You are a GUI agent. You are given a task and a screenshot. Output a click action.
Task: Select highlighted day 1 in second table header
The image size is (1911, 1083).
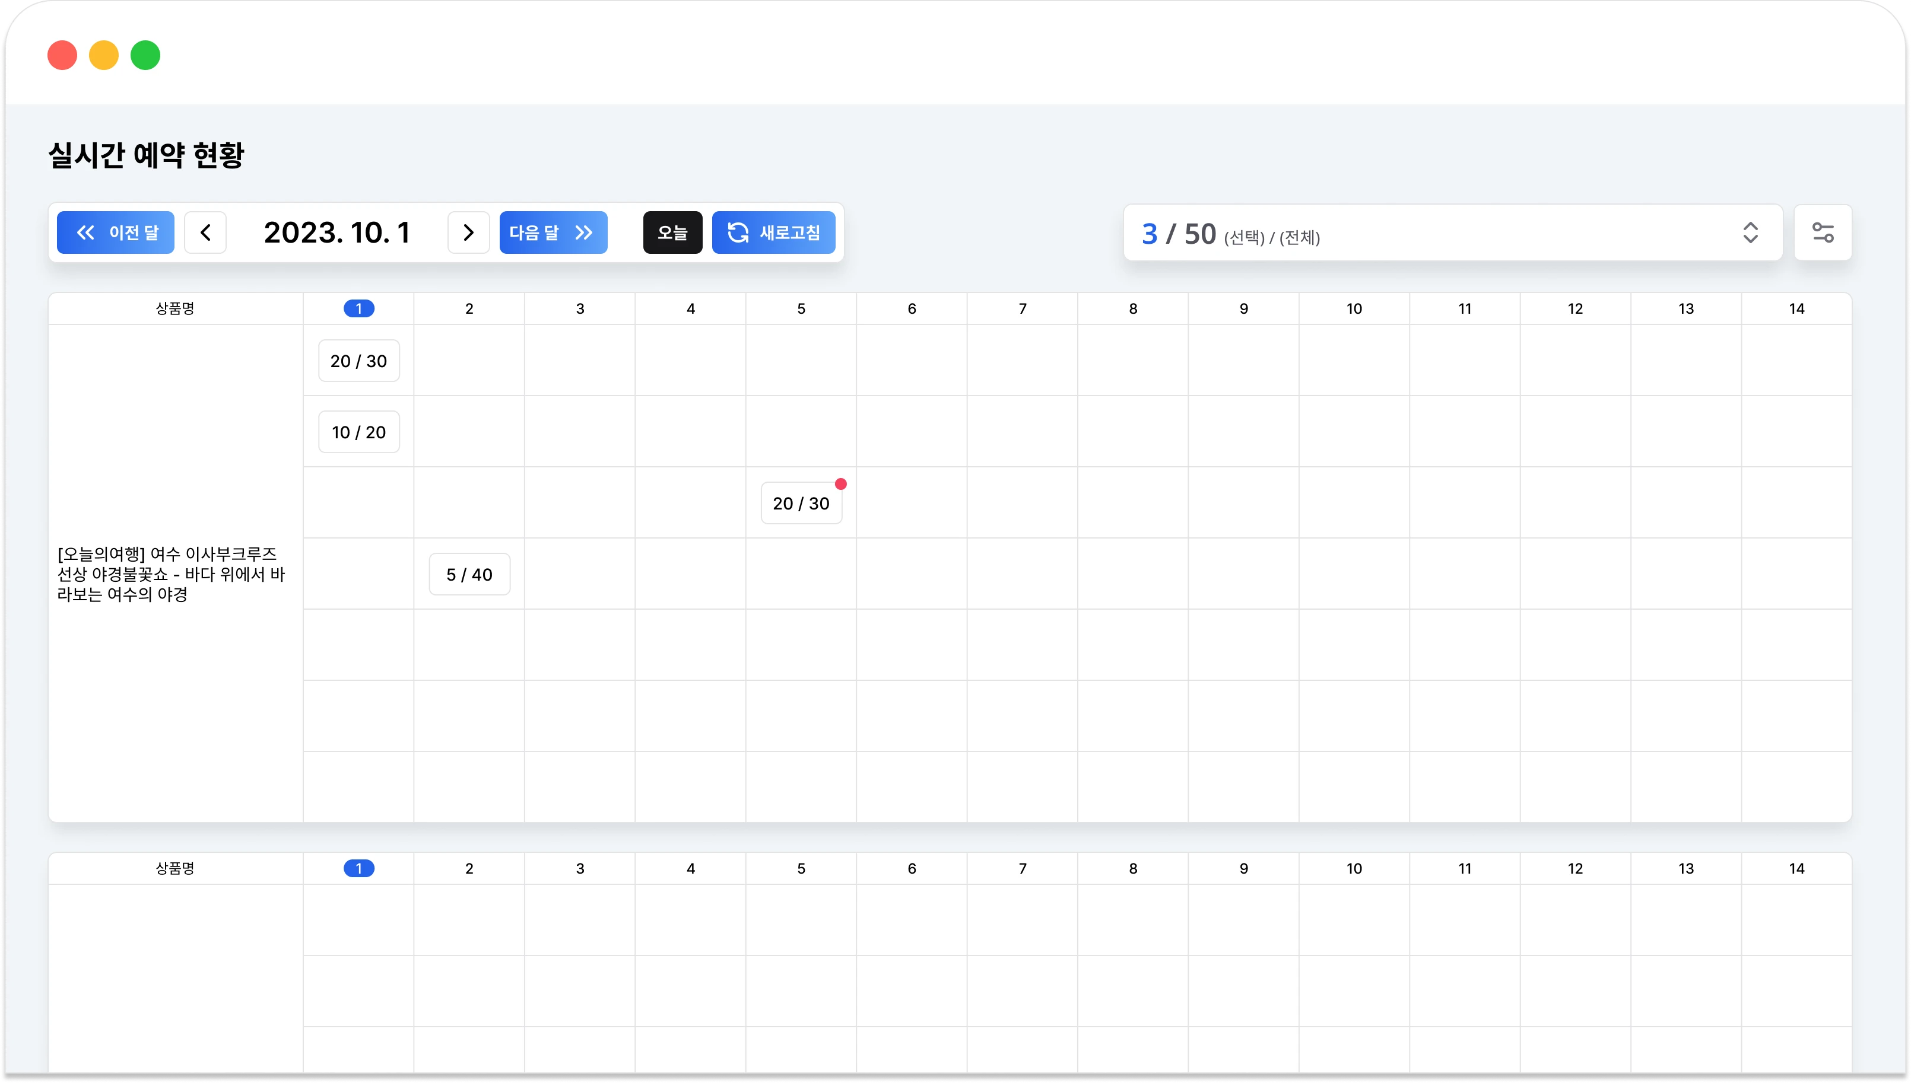point(358,868)
